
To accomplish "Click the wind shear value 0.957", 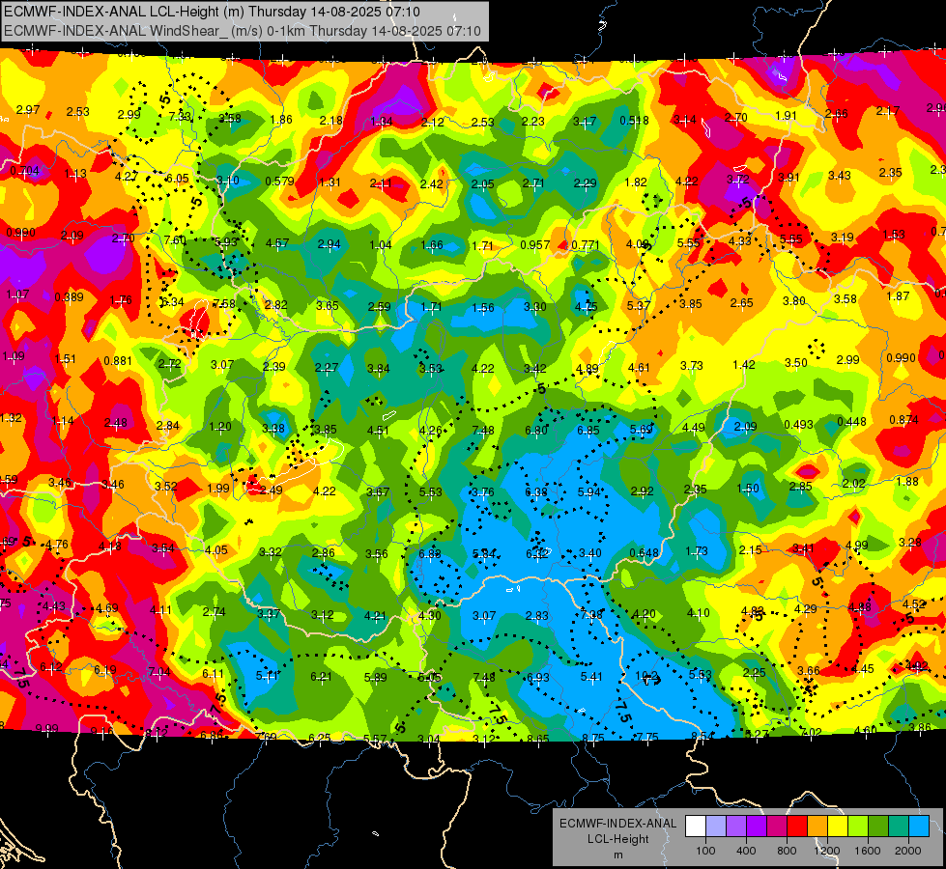I will (x=535, y=245).
